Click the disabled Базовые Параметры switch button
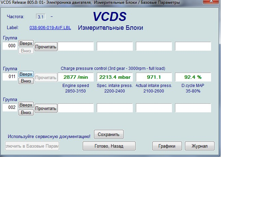The height and width of the screenshot is (200, 267). pos(32,146)
